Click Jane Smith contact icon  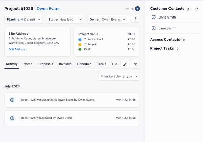(153, 28)
